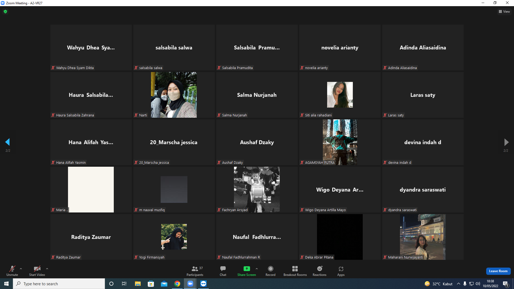The image size is (514, 289).
Task: Select Yogi Firmansyah's profile picture
Action: pyautogui.click(x=174, y=237)
